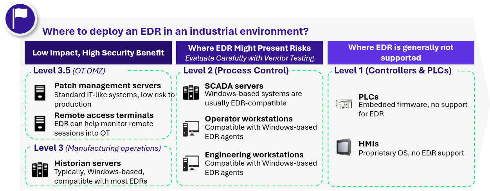Click the Engineering workstations computer icon
Image resolution: width=490 pixels, height=191 pixels.
(x=191, y=164)
